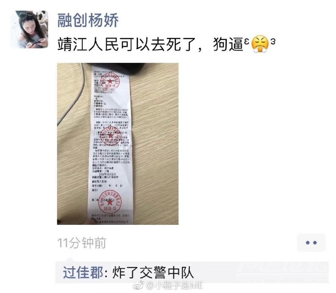Click the top red stamp on ticket
Image resolution: width=336 pixels, height=293 pixels.
click(x=110, y=81)
